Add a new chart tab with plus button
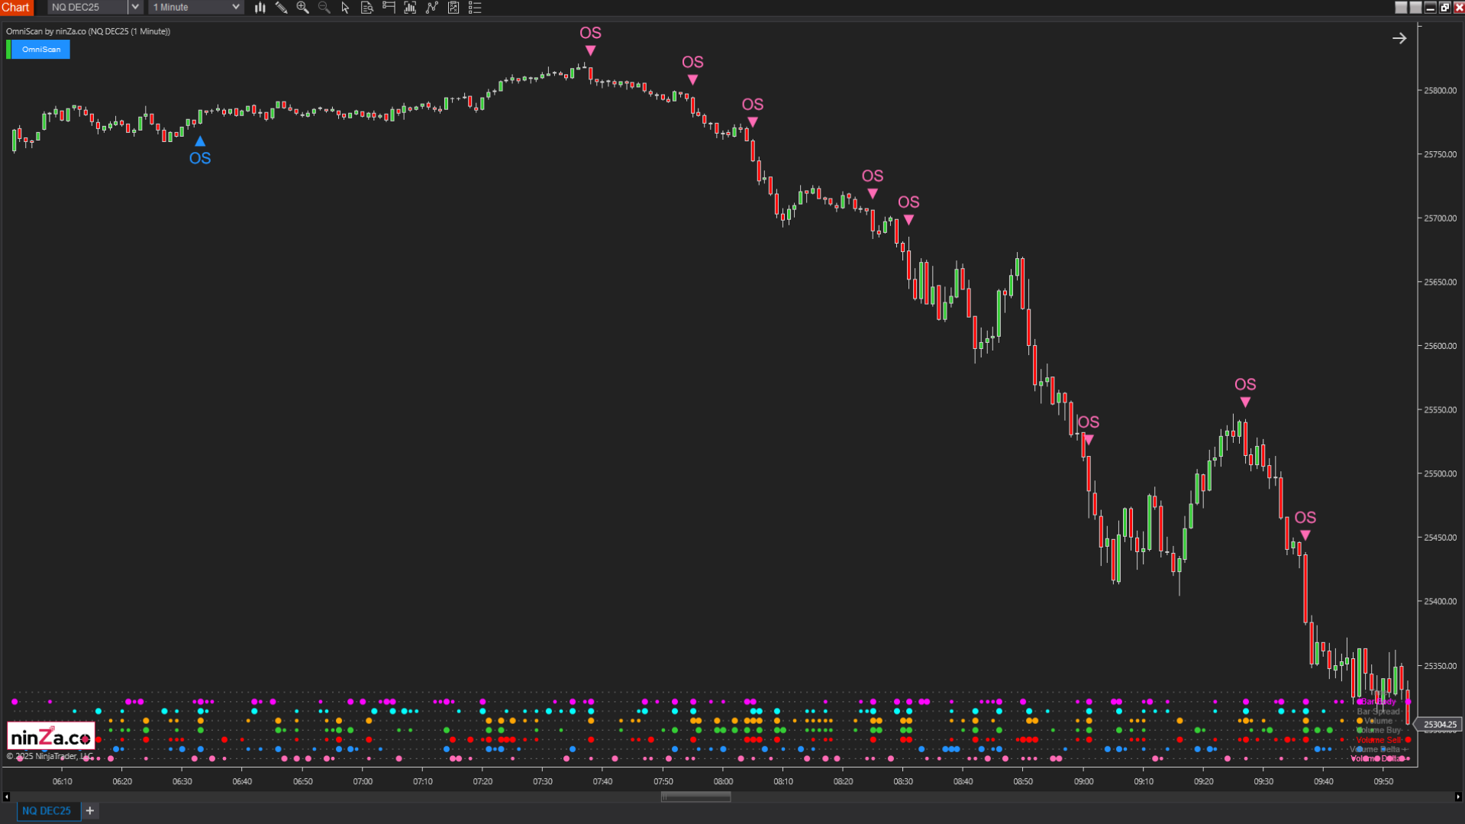The image size is (1465, 824). coord(89,810)
